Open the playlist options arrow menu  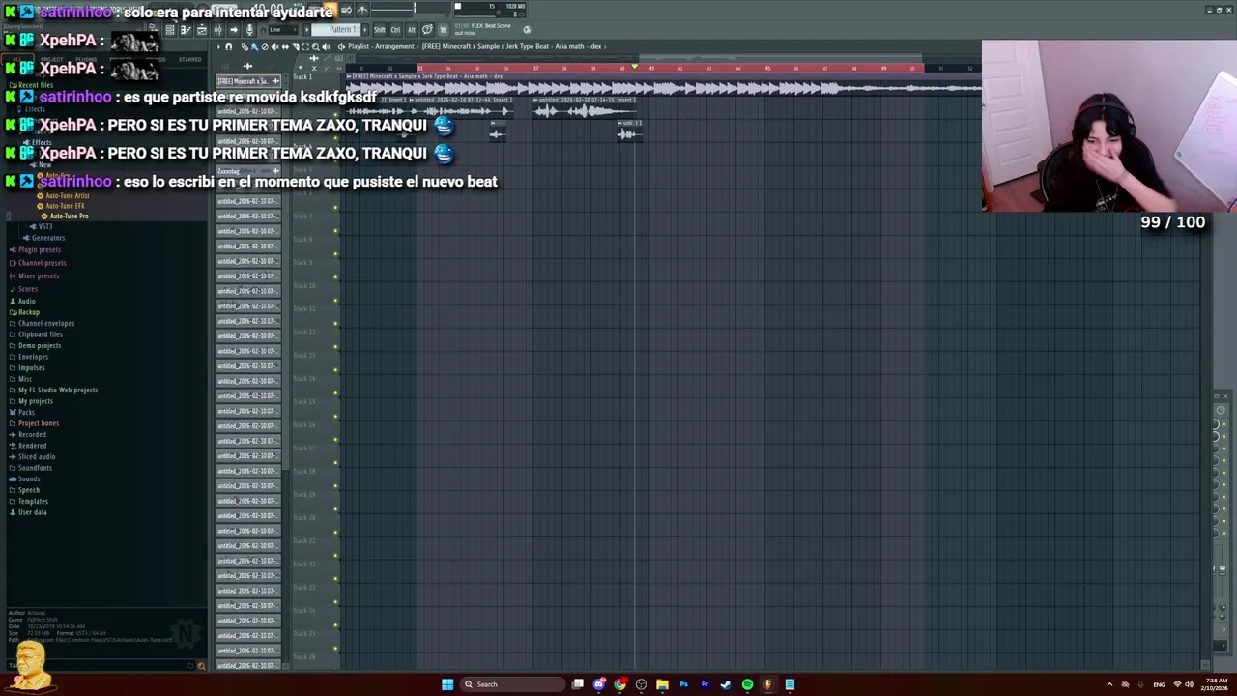pos(218,47)
